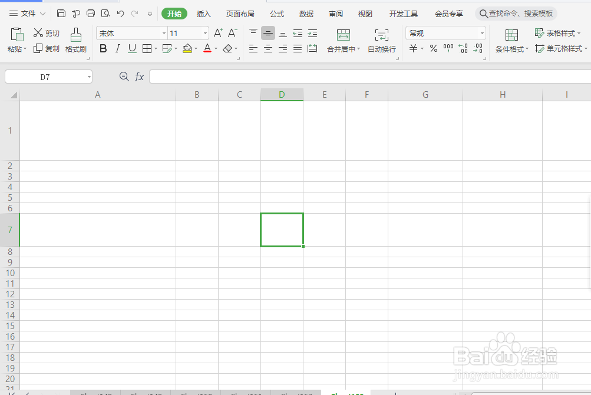Click the Paste clipboard icon
Screen dimensions: 591x395
click(x=17, y=34)
